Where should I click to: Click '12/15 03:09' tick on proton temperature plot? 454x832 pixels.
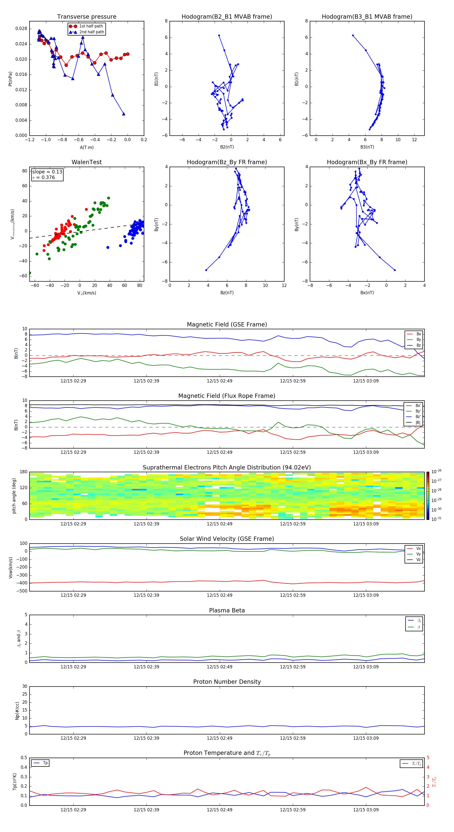point(366,810)
